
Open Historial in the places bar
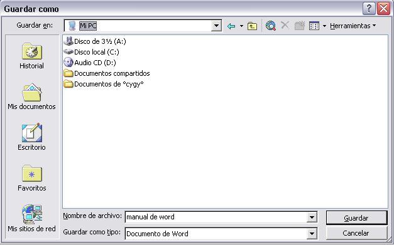(x=31, y=56)
